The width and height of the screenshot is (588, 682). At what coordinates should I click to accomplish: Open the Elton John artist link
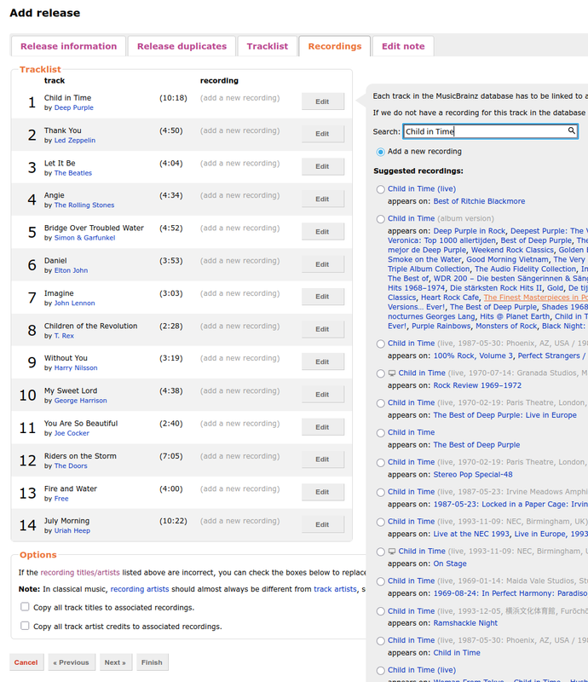point(71,270)
